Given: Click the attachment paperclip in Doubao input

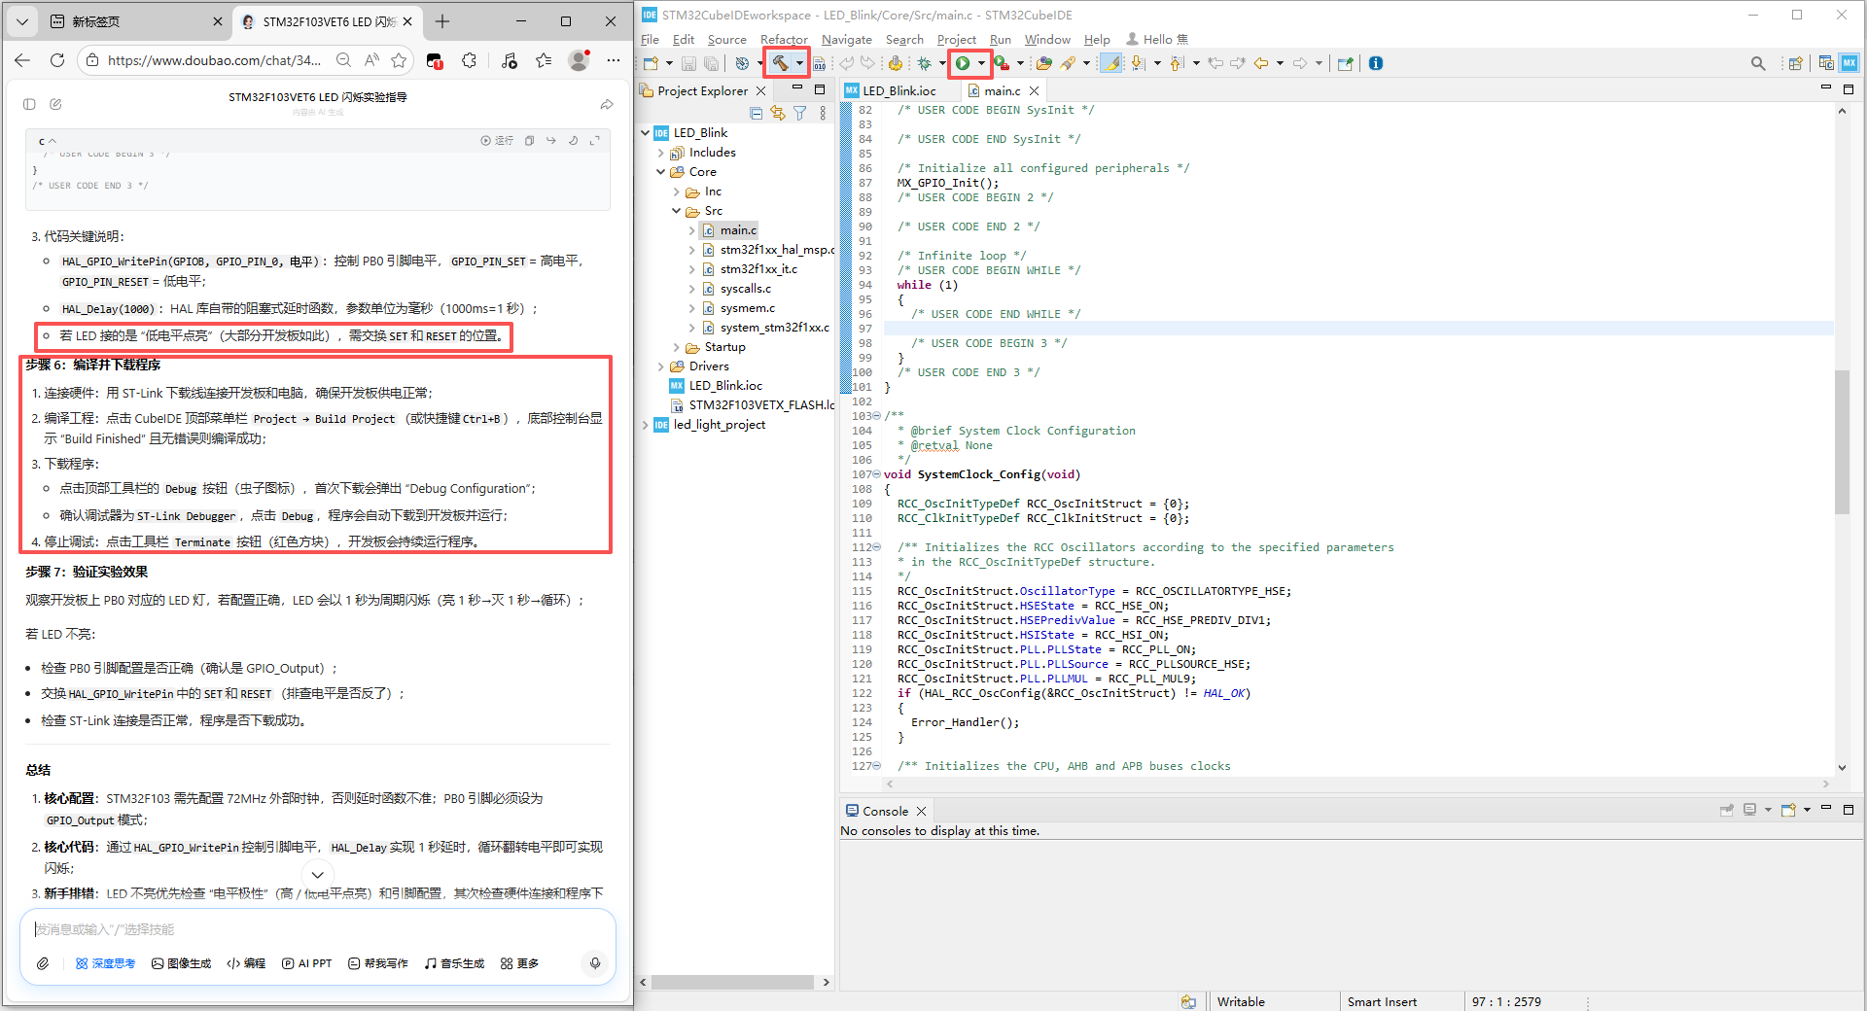Looking at the screenshot, I should (x=43, y=963).
